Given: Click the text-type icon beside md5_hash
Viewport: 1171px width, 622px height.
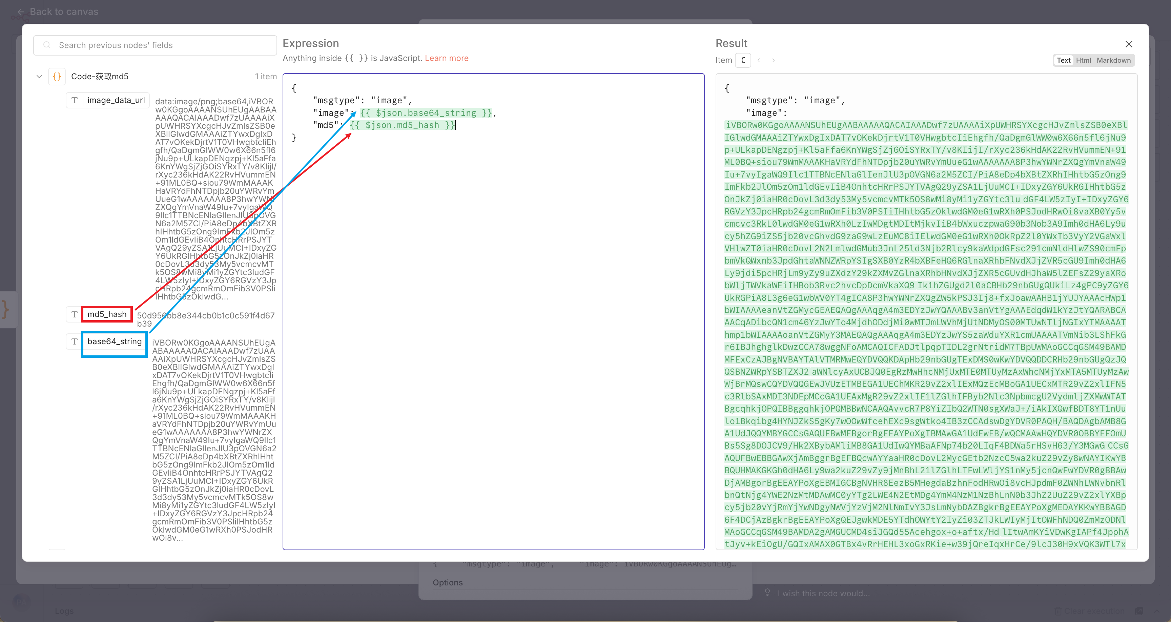Looking at the screenshot, I should (x=75, y=314).
